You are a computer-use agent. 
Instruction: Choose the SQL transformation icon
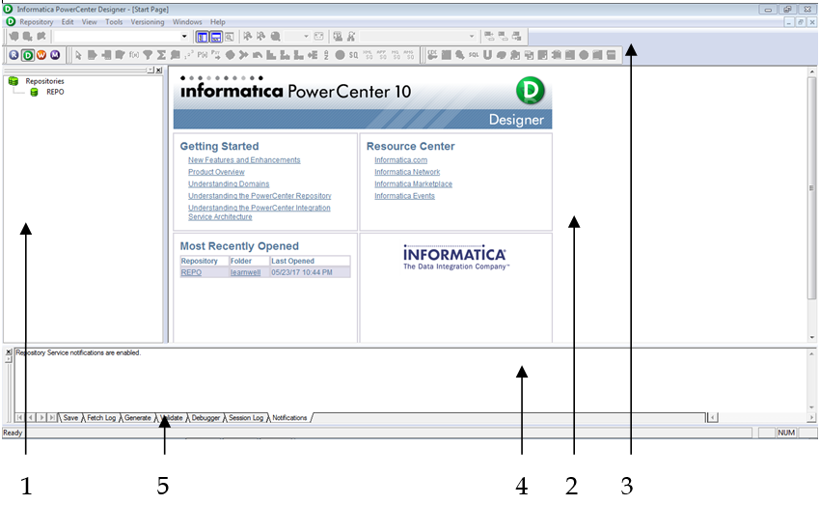coord(474,54)
